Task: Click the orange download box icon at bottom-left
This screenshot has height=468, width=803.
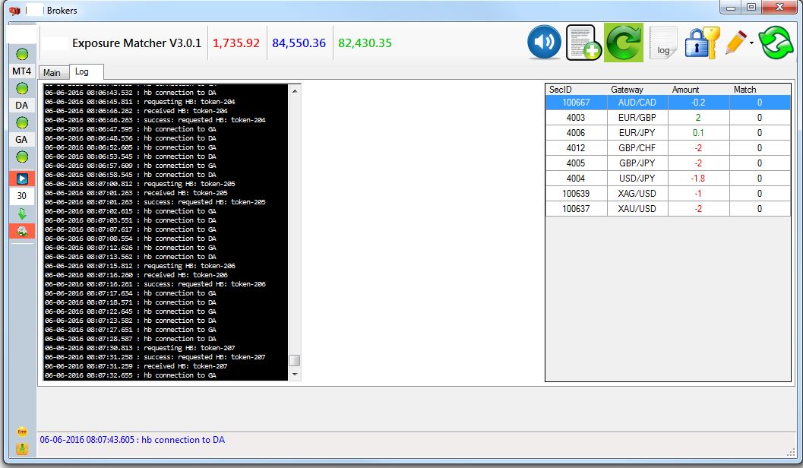Action: 21,448
